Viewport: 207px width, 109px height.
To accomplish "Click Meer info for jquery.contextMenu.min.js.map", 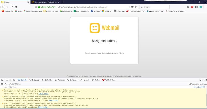I will (53, 100).
